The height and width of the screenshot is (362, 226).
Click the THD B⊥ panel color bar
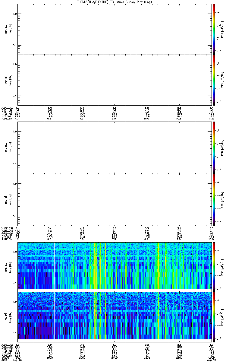[214, 147]
